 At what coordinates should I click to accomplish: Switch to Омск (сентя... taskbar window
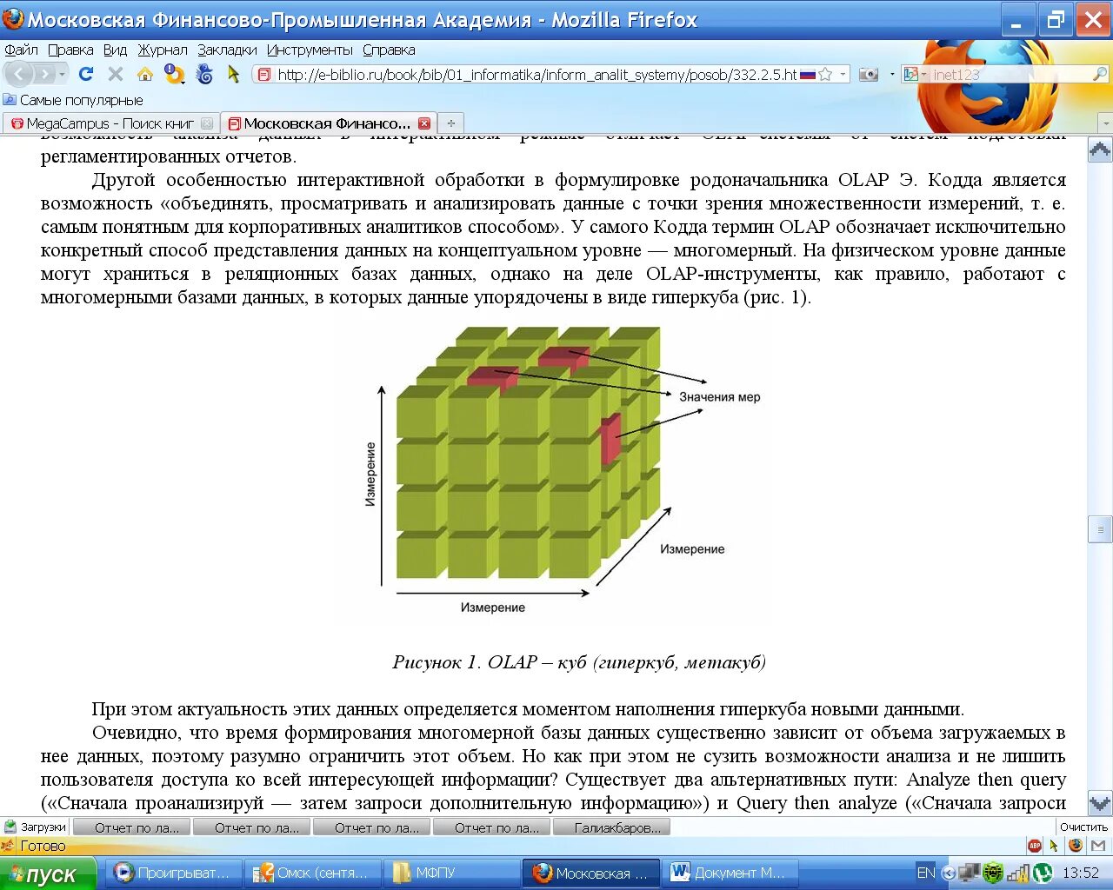pos(314,873)
